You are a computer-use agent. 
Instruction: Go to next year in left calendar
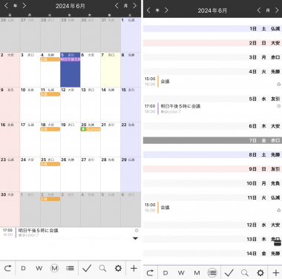[x=24, y=5]
